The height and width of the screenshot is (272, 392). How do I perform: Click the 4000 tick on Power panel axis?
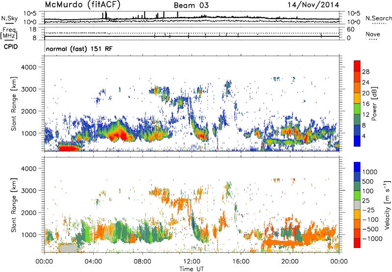28,67
